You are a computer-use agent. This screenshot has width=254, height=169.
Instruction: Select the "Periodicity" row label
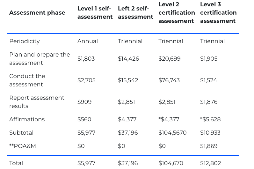click(x=25, y=41)
